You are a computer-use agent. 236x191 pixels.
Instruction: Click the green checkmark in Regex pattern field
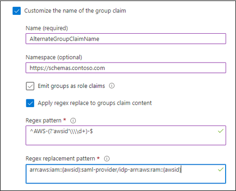pos(221,131)
